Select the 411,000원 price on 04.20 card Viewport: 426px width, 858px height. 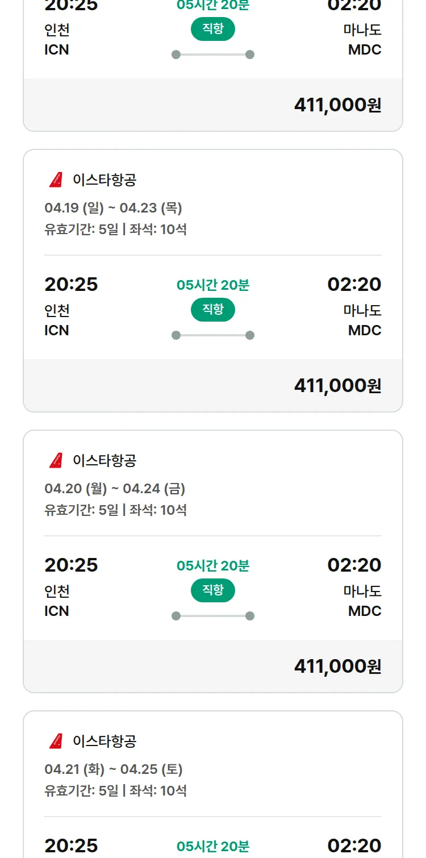(x=337, y=667)
